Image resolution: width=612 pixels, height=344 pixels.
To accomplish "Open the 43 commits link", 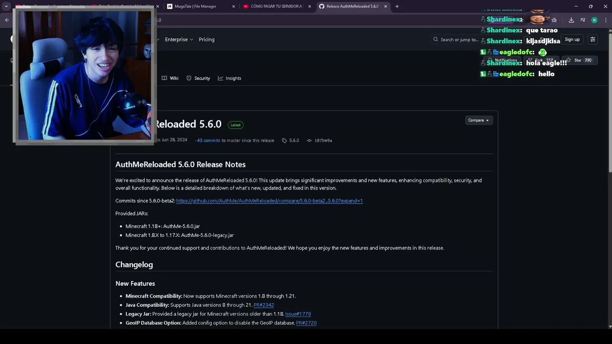I will [208, 140].
